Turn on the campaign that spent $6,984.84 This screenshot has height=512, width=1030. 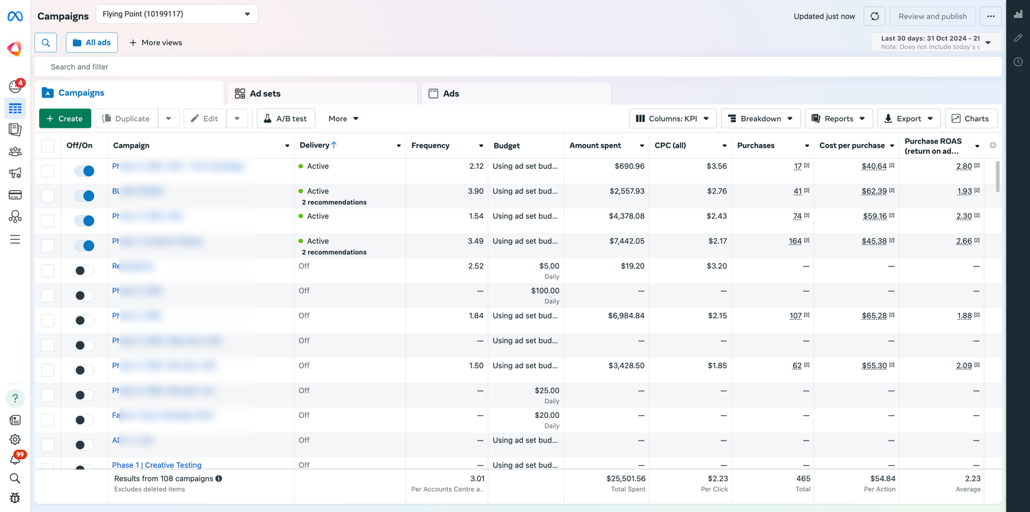coord(84,321)
